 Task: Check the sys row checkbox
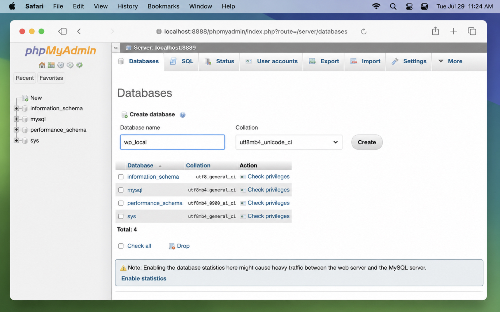(x=121, y=216)
